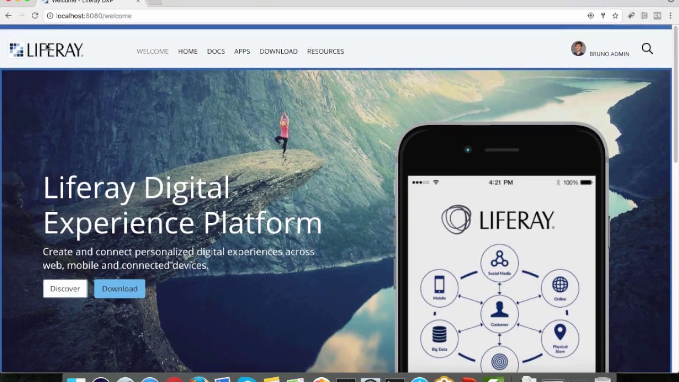
Task: Click the 'Liferay Digital Experience Platform' heading
Action: coord(182,205)
